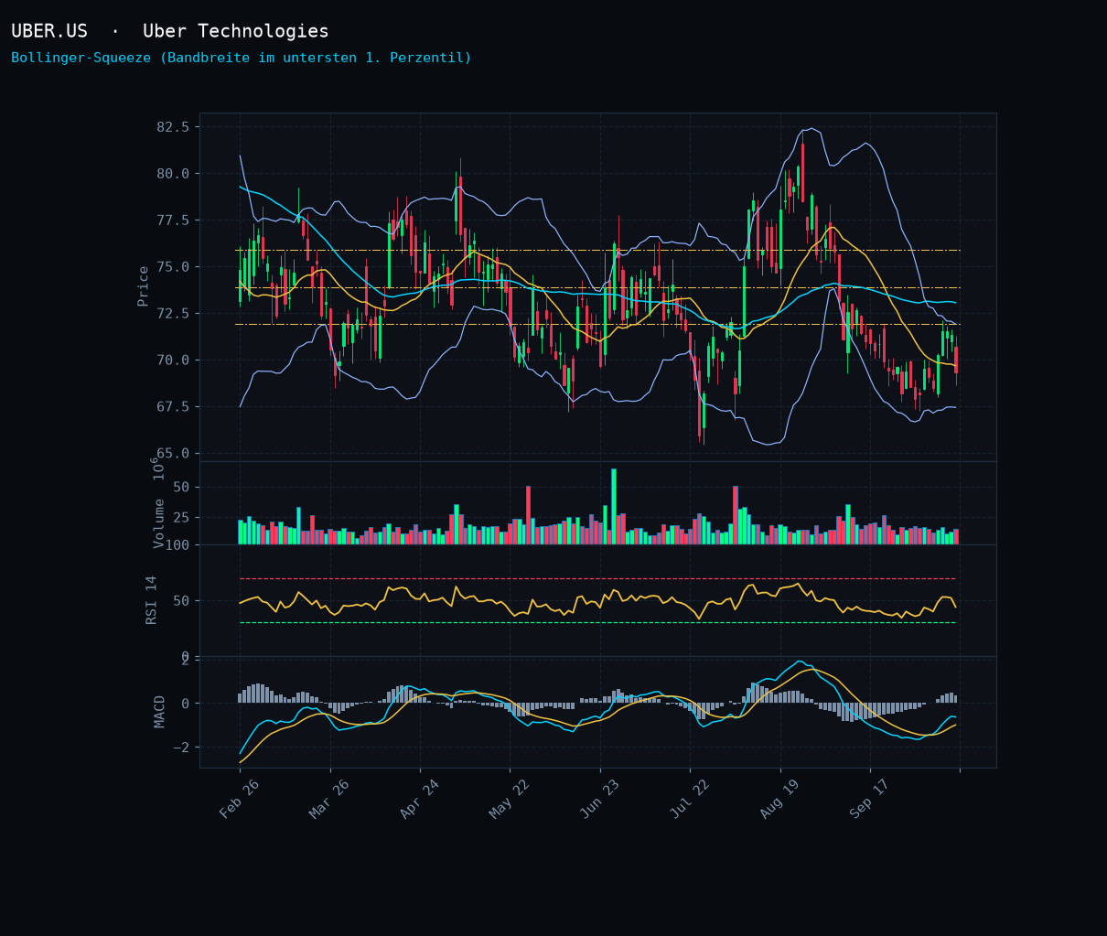Click the "Price" axis label

point(144,286)
